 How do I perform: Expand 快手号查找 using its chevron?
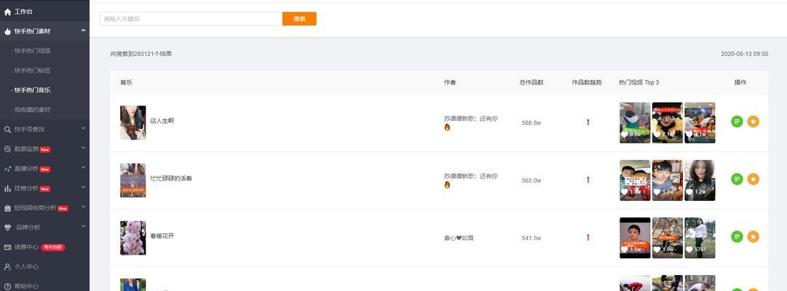pos(83,129)
